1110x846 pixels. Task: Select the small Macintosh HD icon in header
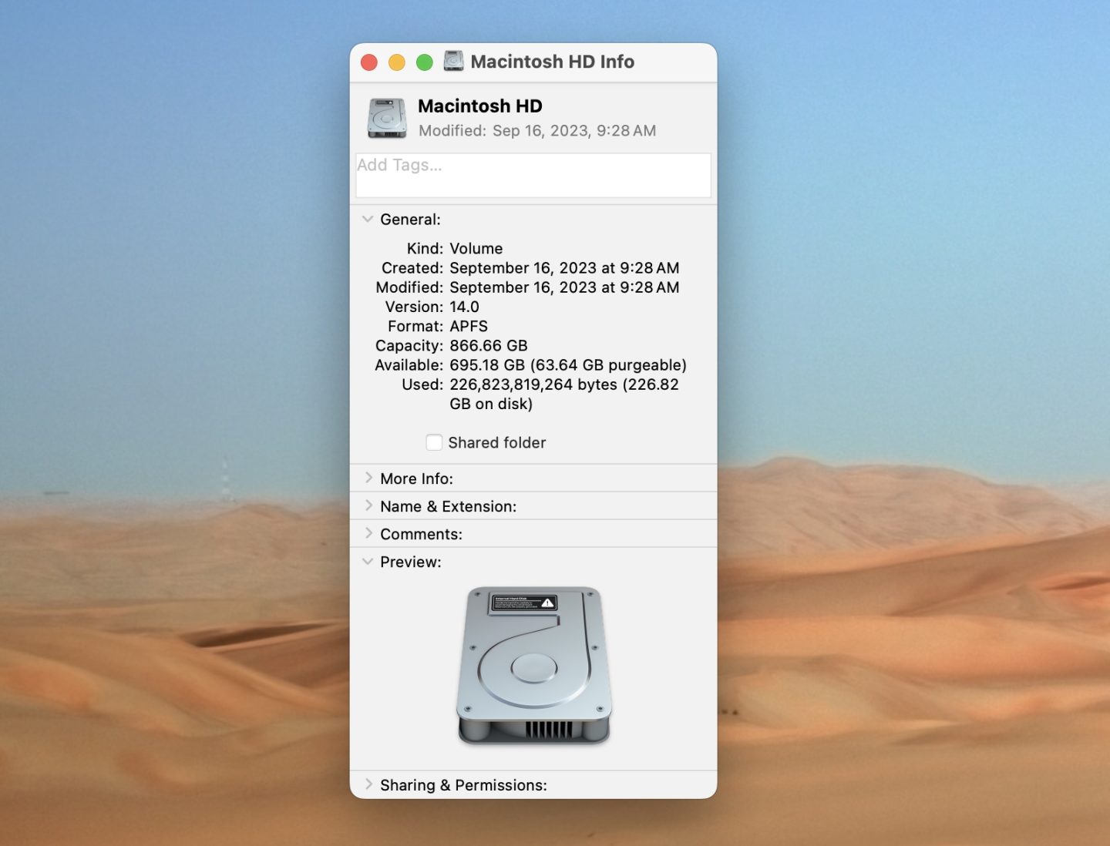[387, 119]
